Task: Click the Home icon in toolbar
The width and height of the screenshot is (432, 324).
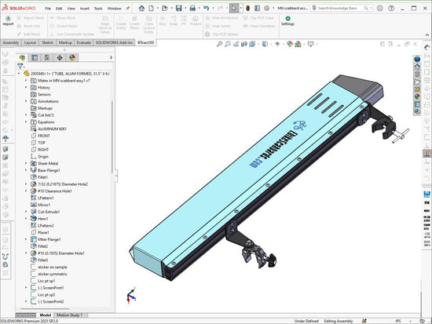Action: click(x=141, y=9)
